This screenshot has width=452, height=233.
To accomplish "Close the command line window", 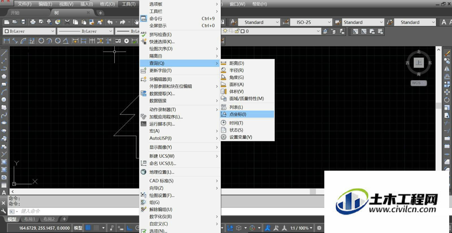I will [x=3, y=203].
